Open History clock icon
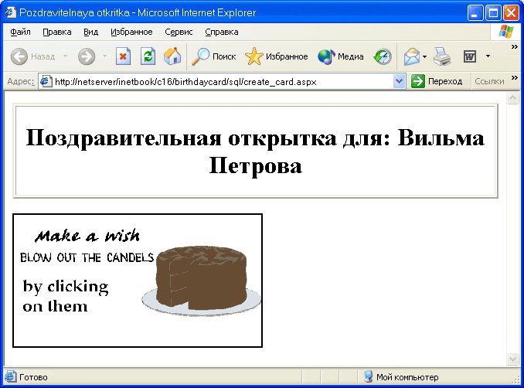This screenshot has height=388, width=524. 383,56
